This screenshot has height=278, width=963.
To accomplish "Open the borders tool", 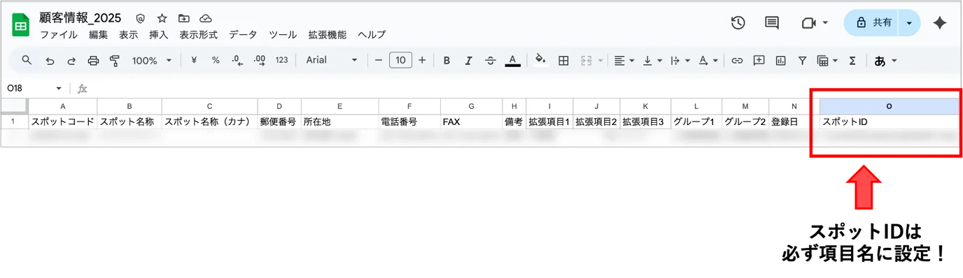I will point(563,61).
